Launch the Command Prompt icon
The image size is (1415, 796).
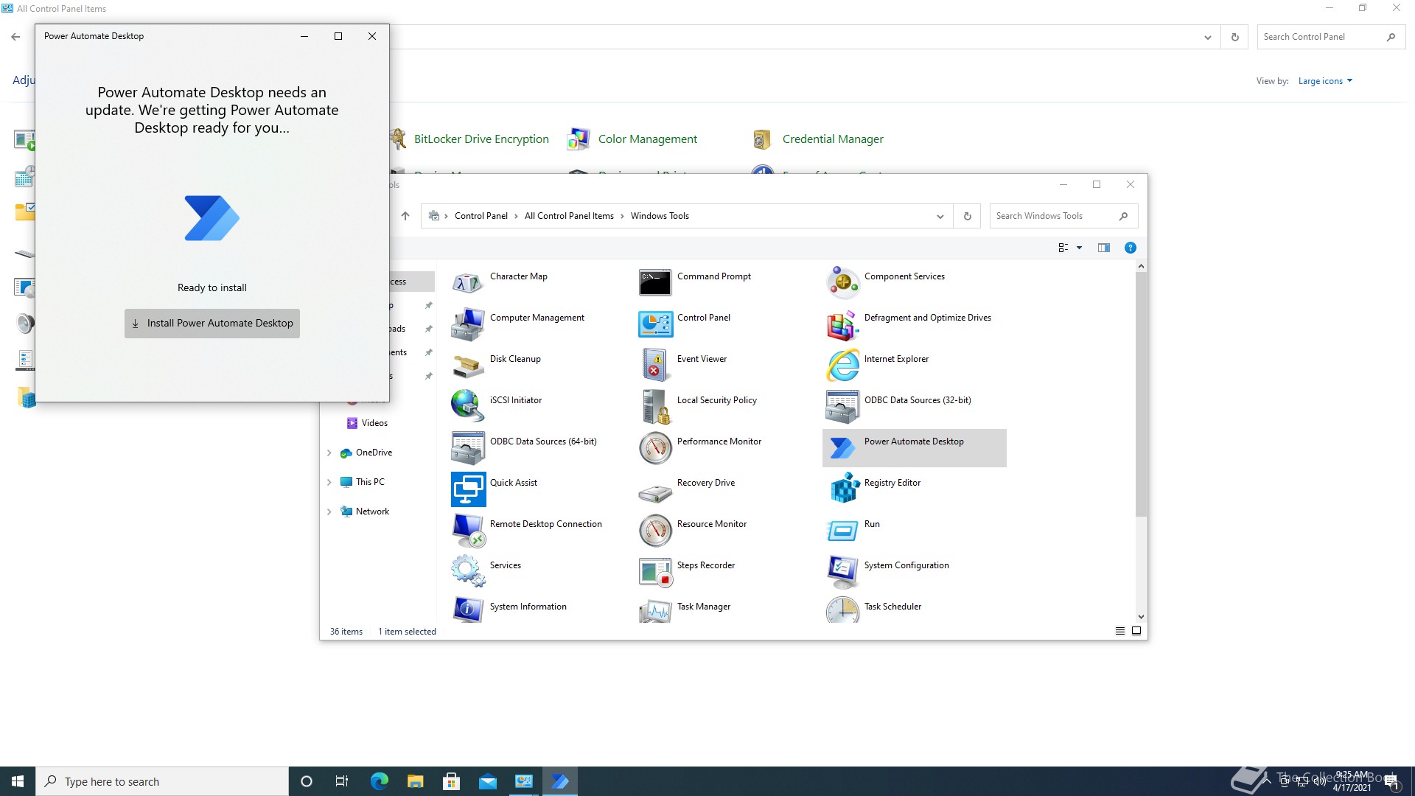coord(655,282)
